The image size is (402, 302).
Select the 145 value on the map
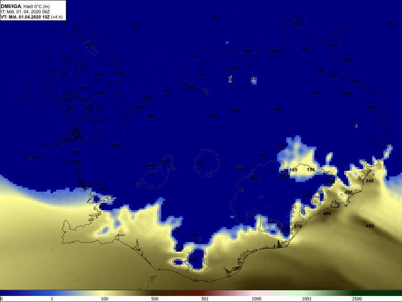293,170
